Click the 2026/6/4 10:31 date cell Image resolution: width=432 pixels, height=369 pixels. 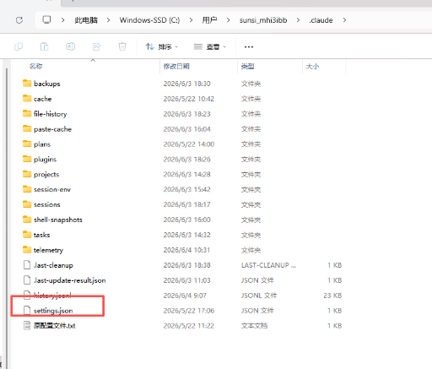coord(186,250)
